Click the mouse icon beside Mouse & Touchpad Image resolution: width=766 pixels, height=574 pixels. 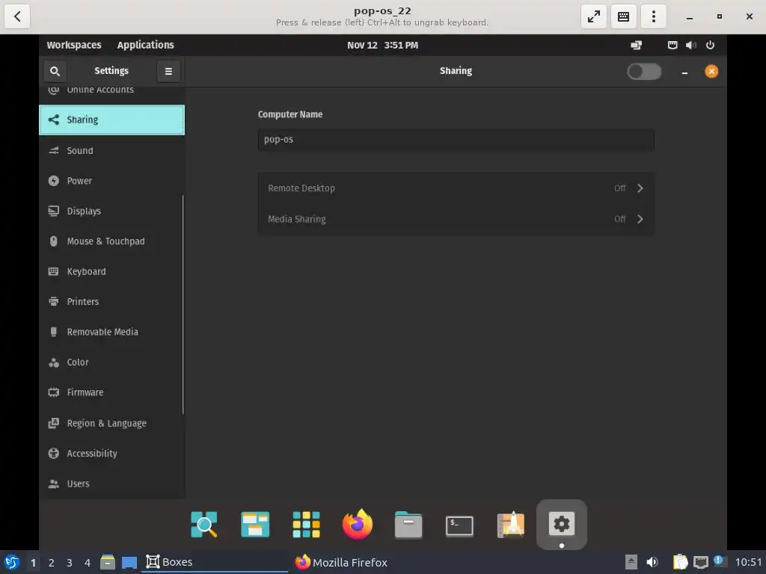pyautogui.click(x=54, y=241)
